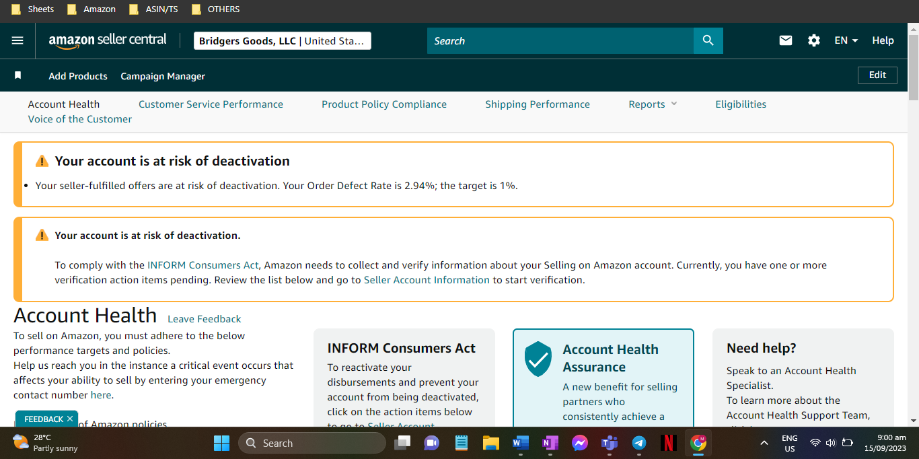The height and width of the screenshot is (459, 919).
Task: Open Seller Account Information link
Action: pyautogui.click(x=427, y=279)
